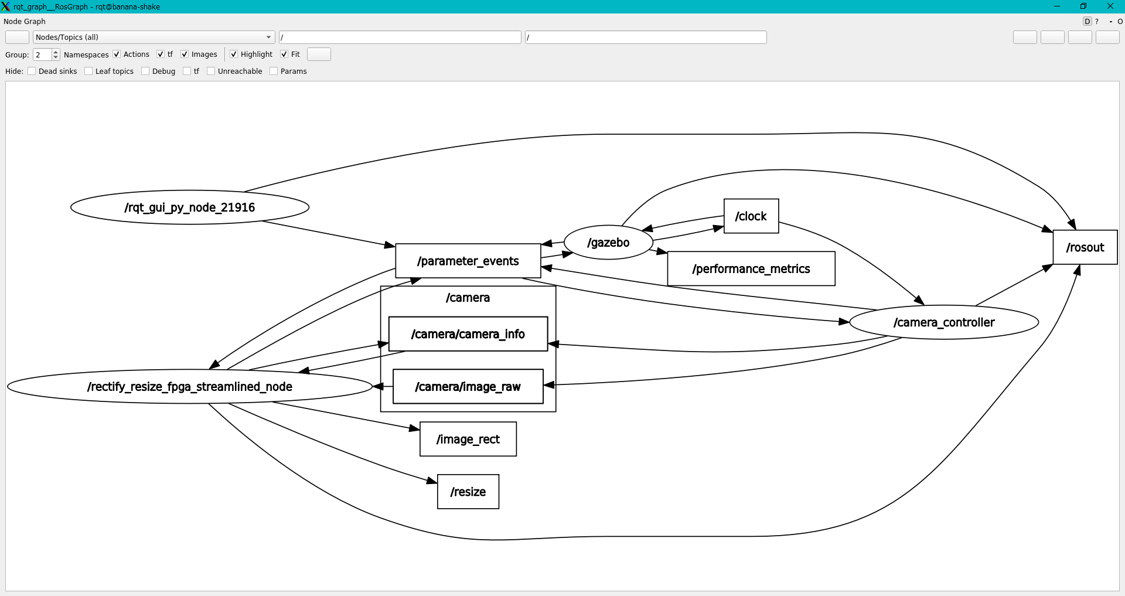Image resolution: width=1125 pixels, height=596 pixels.
Task: Click the rqt_graph window title text
Action: [x=87, y=6]
